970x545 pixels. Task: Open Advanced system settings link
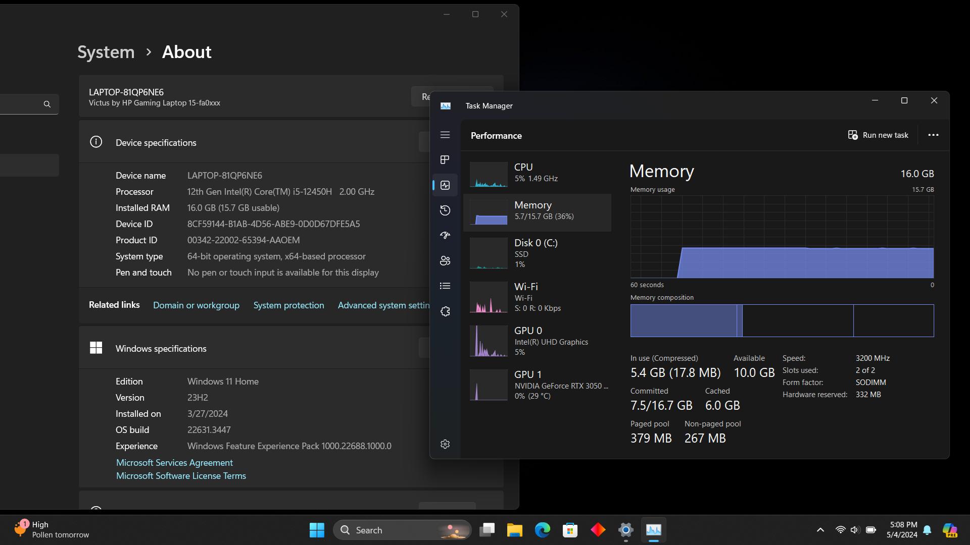coord(383,305)
